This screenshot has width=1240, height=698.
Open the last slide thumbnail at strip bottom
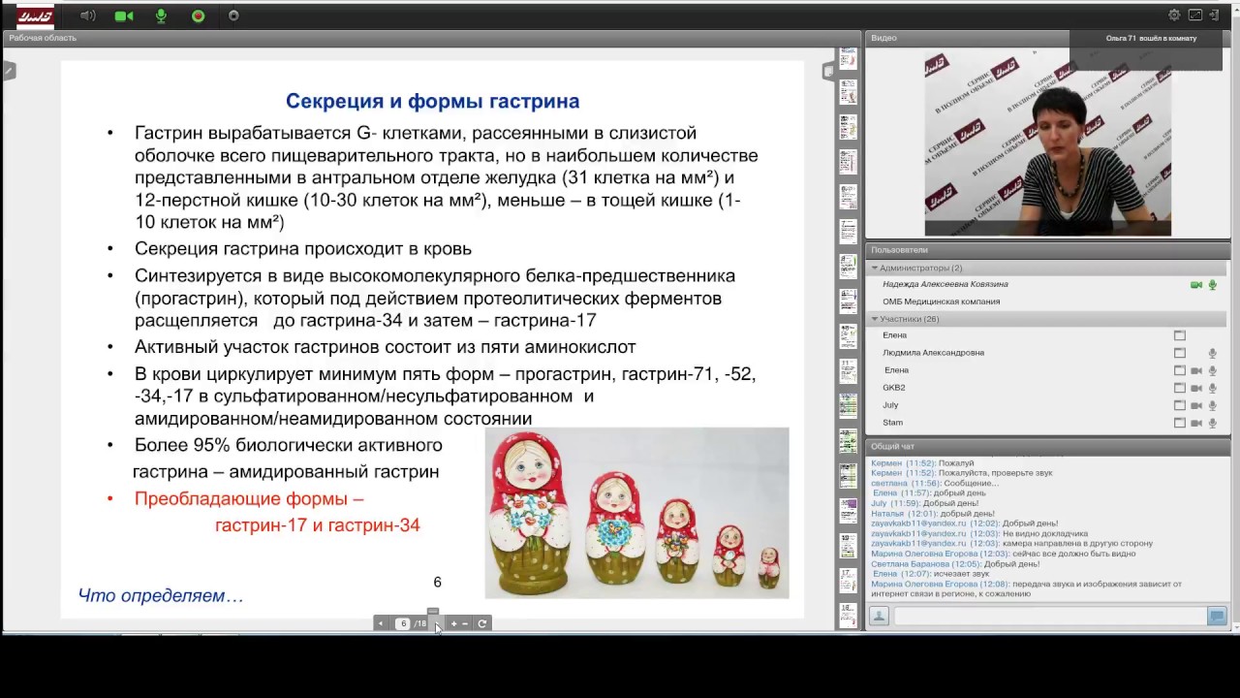click(x=848, y=615)
